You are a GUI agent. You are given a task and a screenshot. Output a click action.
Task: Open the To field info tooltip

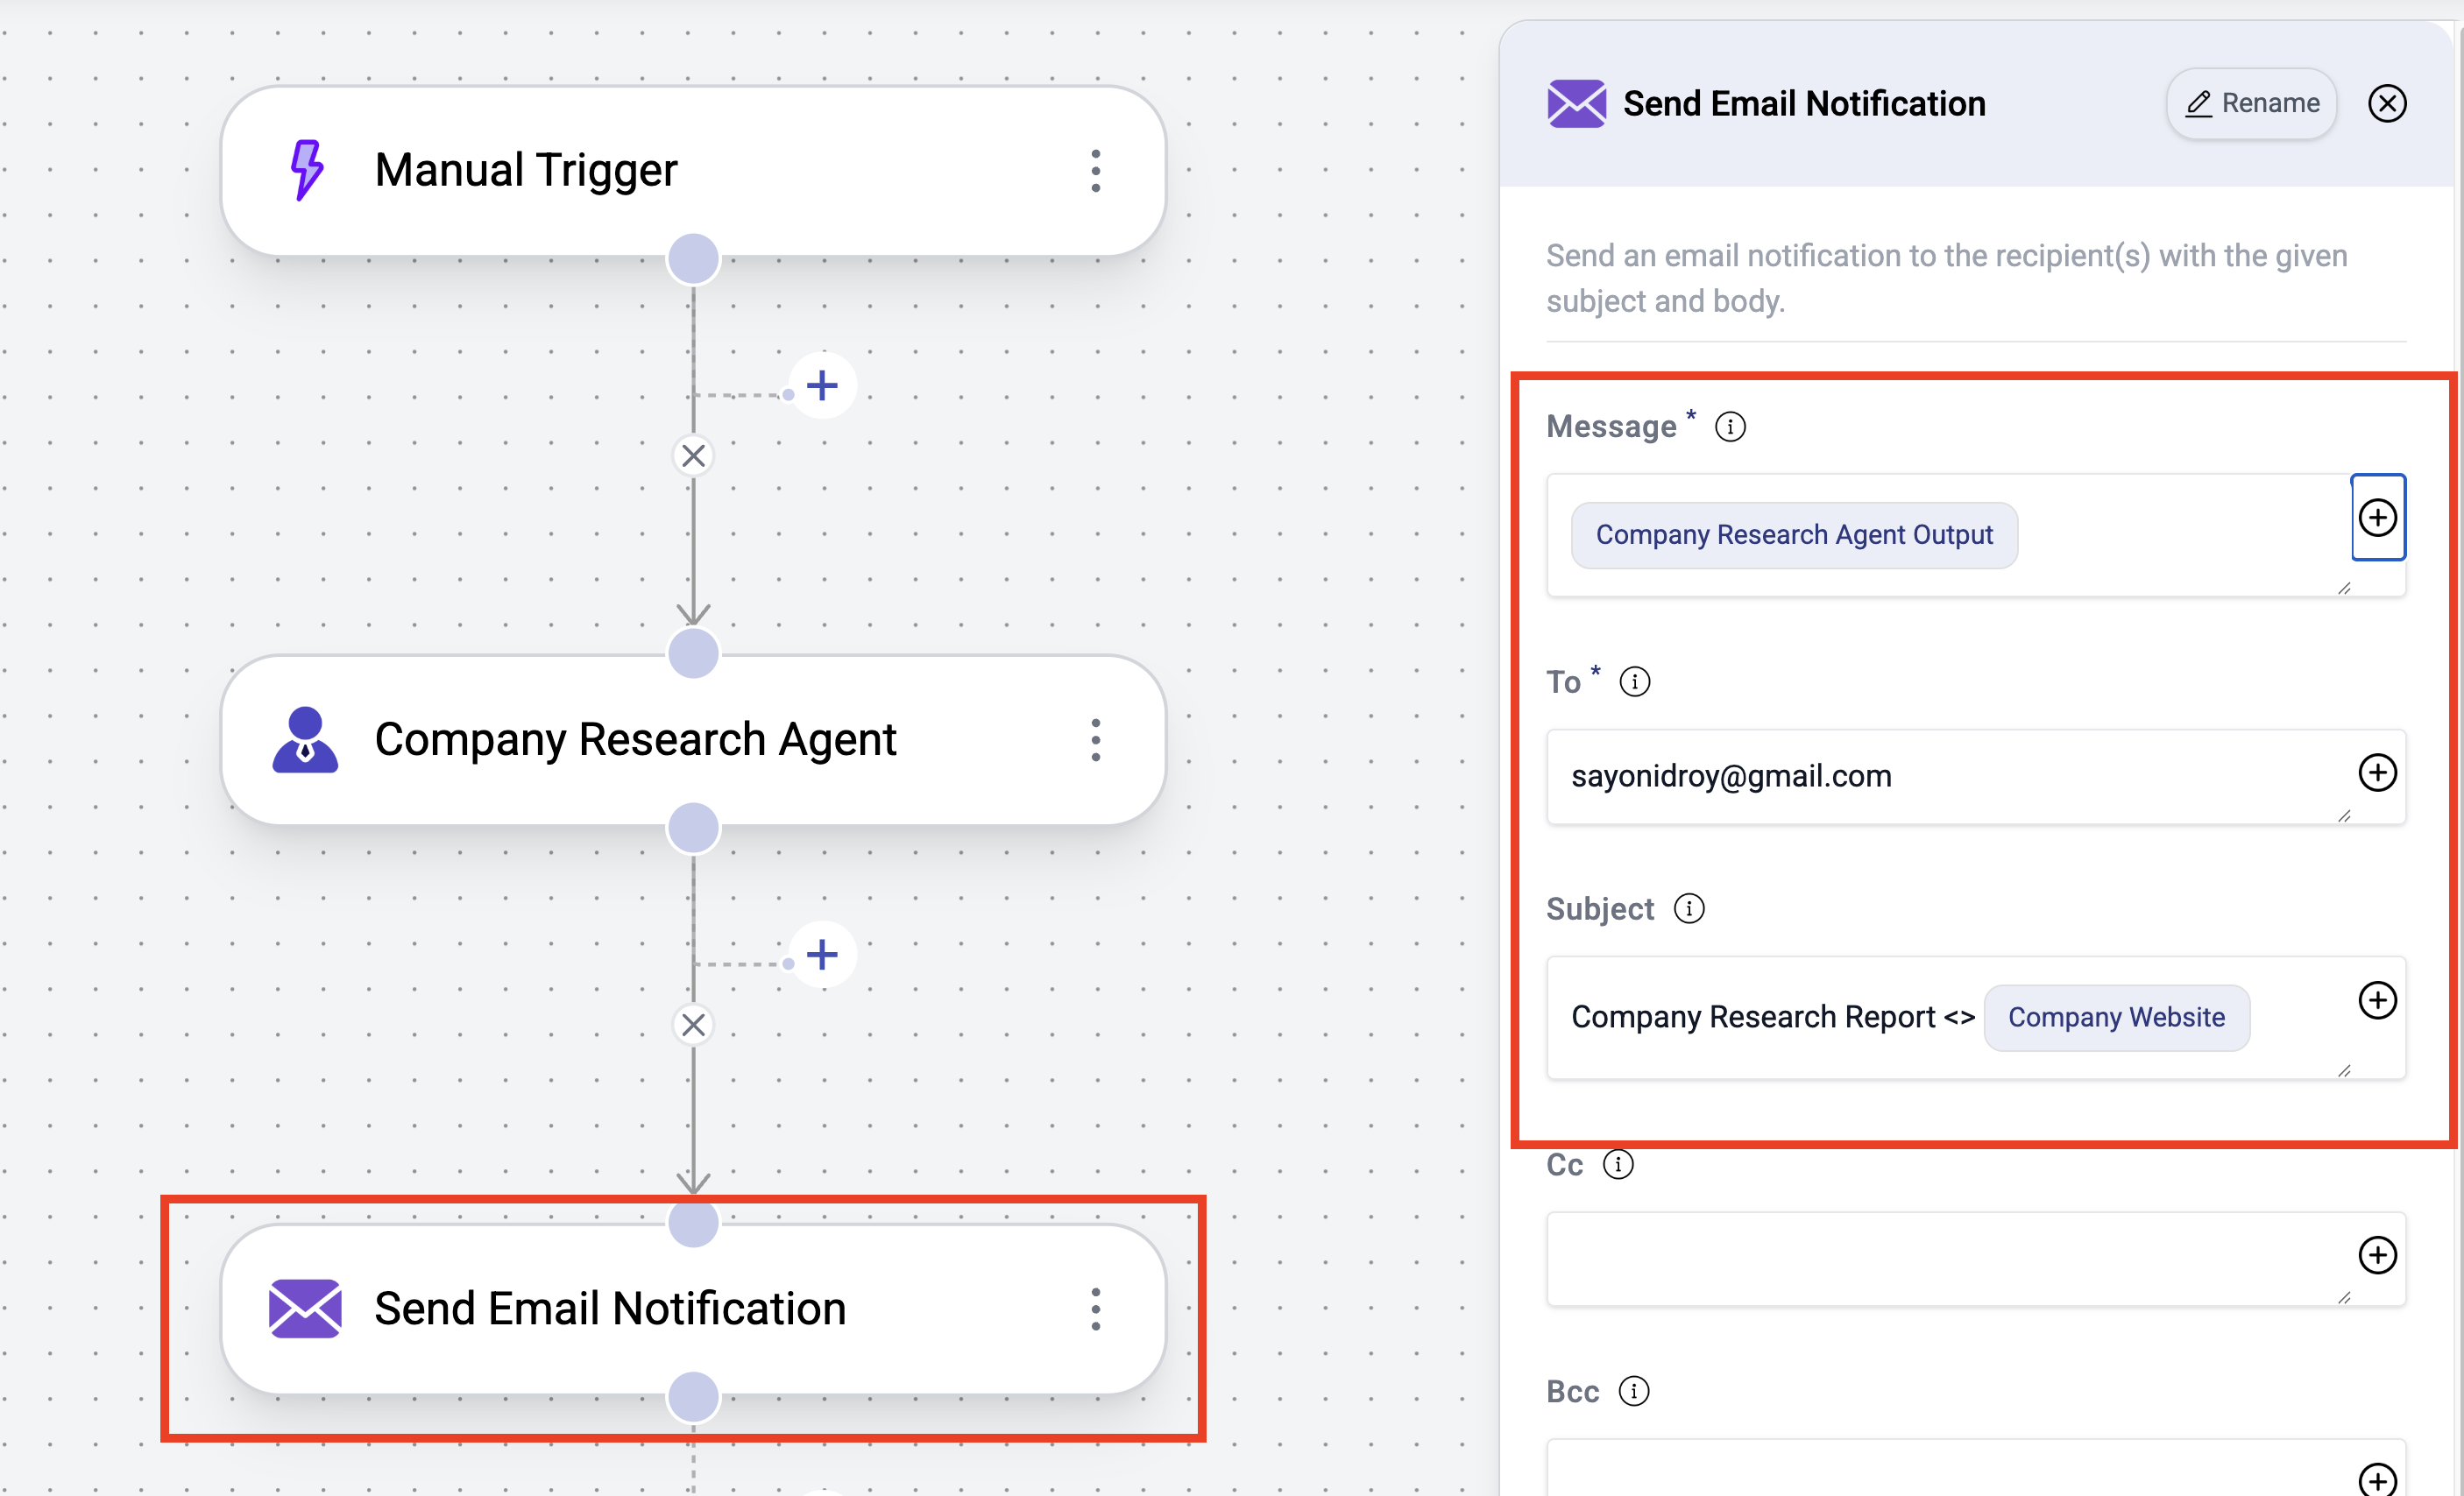point(1635,681)
